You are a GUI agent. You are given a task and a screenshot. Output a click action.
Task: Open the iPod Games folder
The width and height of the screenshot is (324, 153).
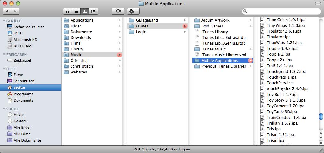coord(223,26)
